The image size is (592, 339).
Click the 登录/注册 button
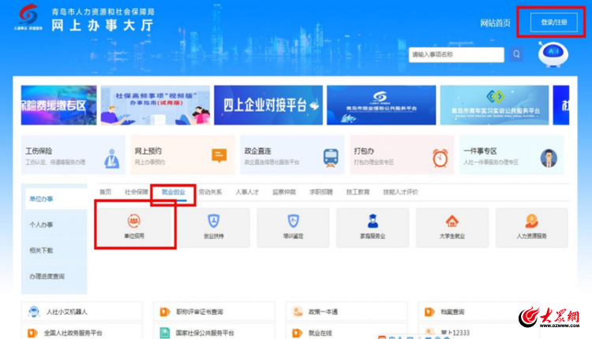point(553,22)
